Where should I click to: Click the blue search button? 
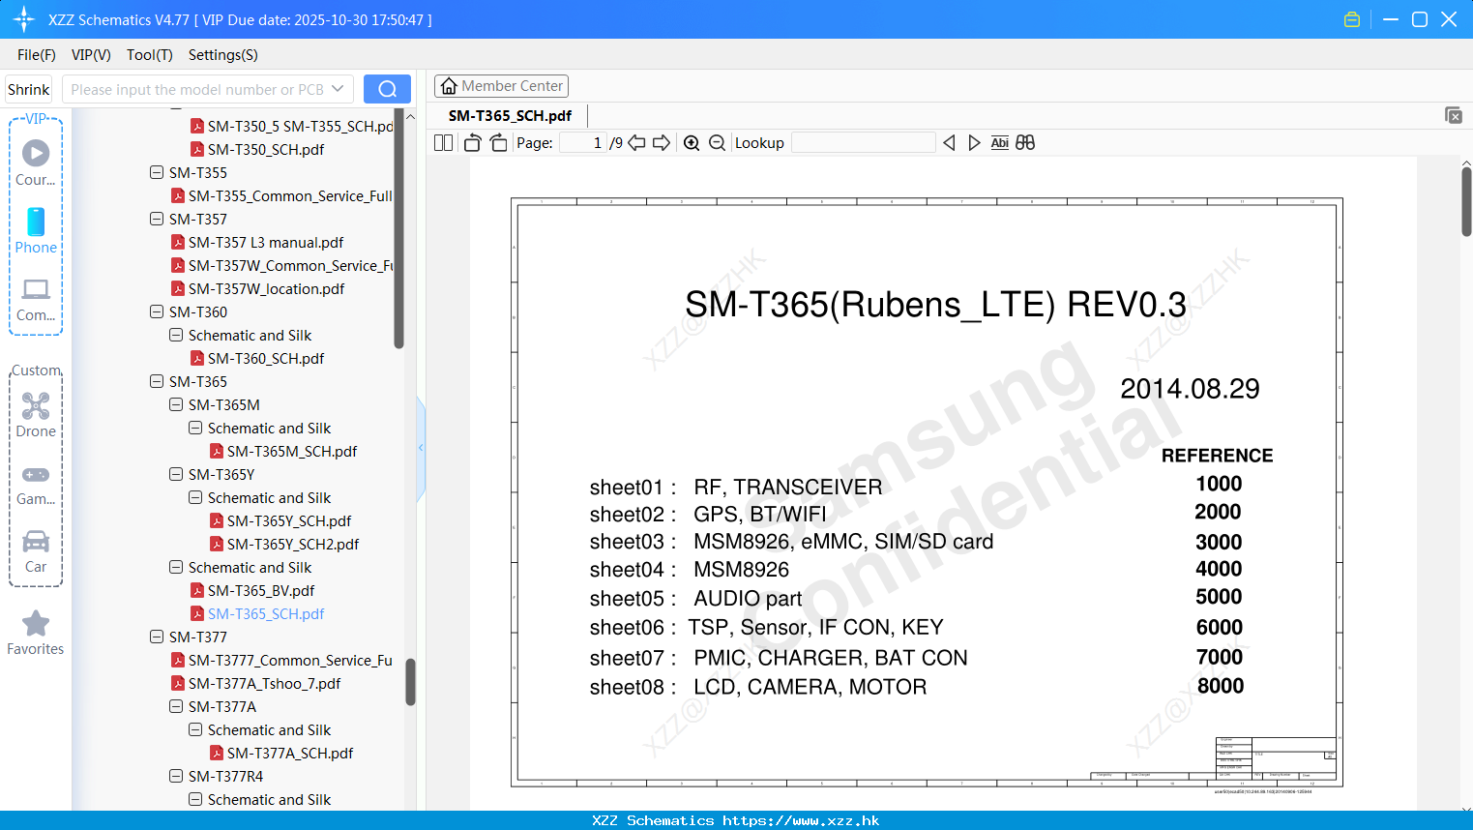coord(387,89)
